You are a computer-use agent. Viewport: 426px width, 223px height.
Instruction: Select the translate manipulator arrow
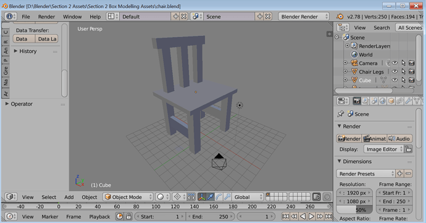[x=211, y=196]
